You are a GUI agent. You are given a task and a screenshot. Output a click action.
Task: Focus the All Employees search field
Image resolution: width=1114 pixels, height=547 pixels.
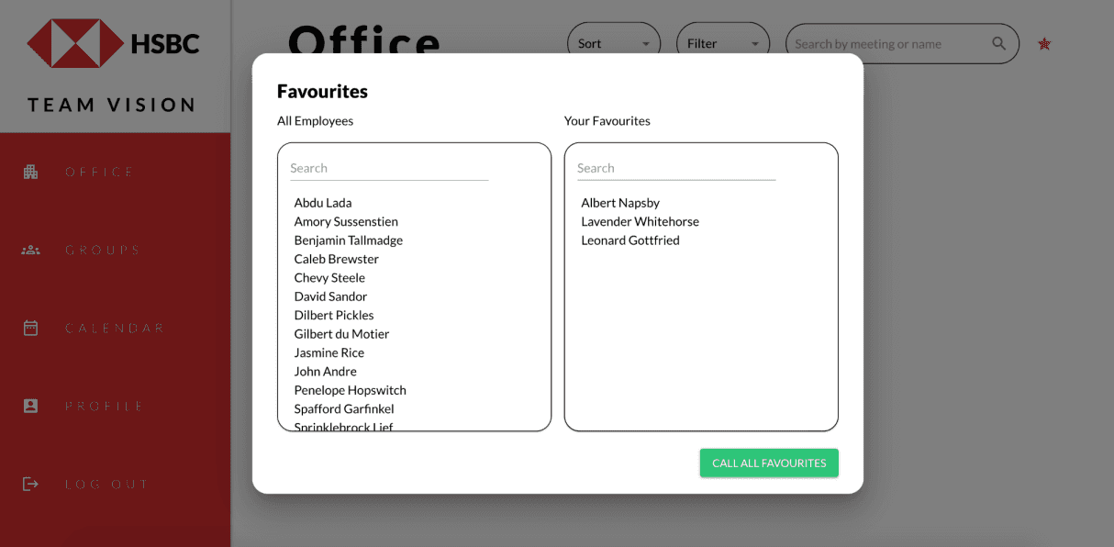(x=389, y=169)
